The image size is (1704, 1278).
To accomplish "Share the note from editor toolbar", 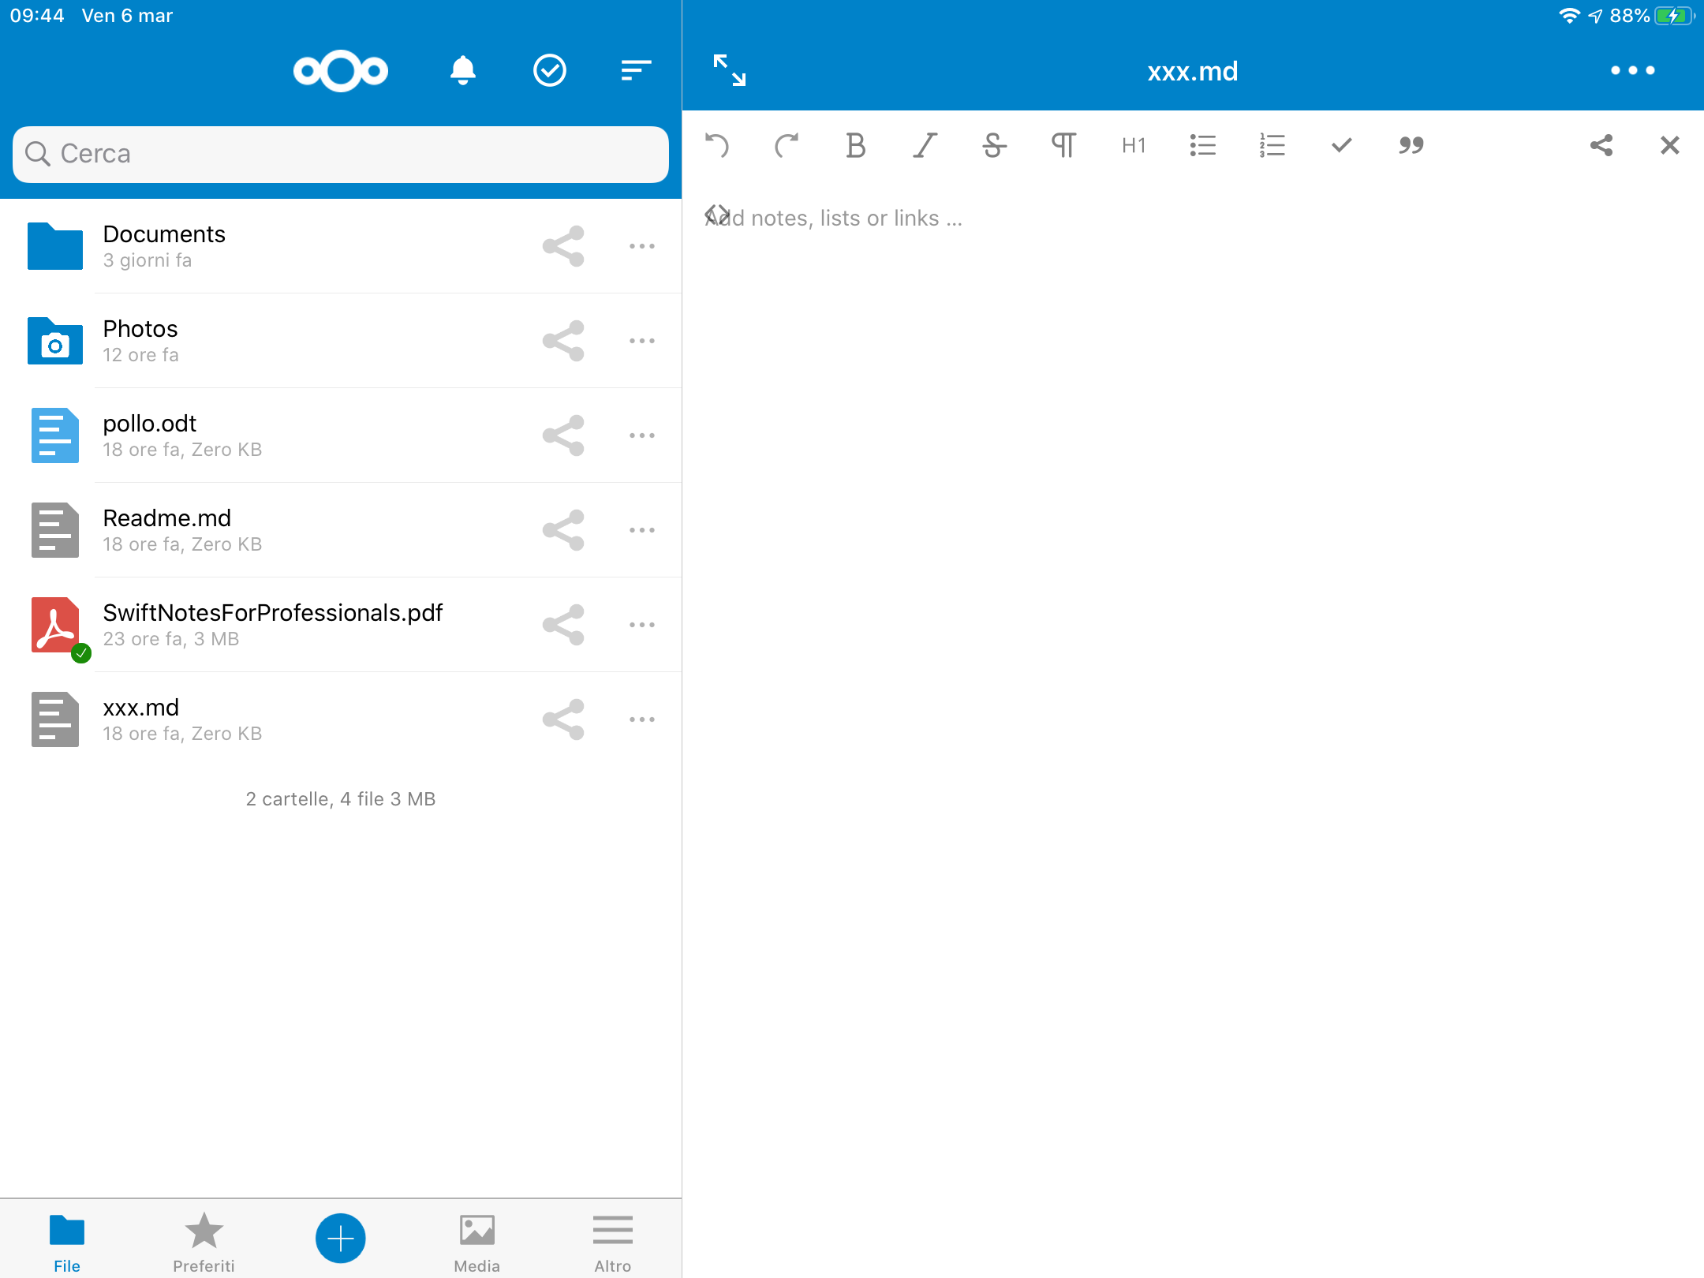I will point(1601,145).
